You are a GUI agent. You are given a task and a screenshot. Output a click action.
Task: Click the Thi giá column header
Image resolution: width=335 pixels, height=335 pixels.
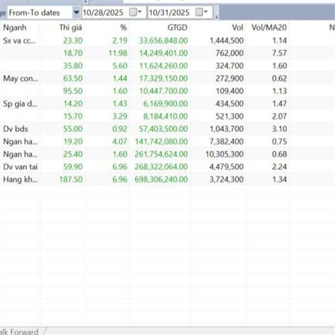71,27
